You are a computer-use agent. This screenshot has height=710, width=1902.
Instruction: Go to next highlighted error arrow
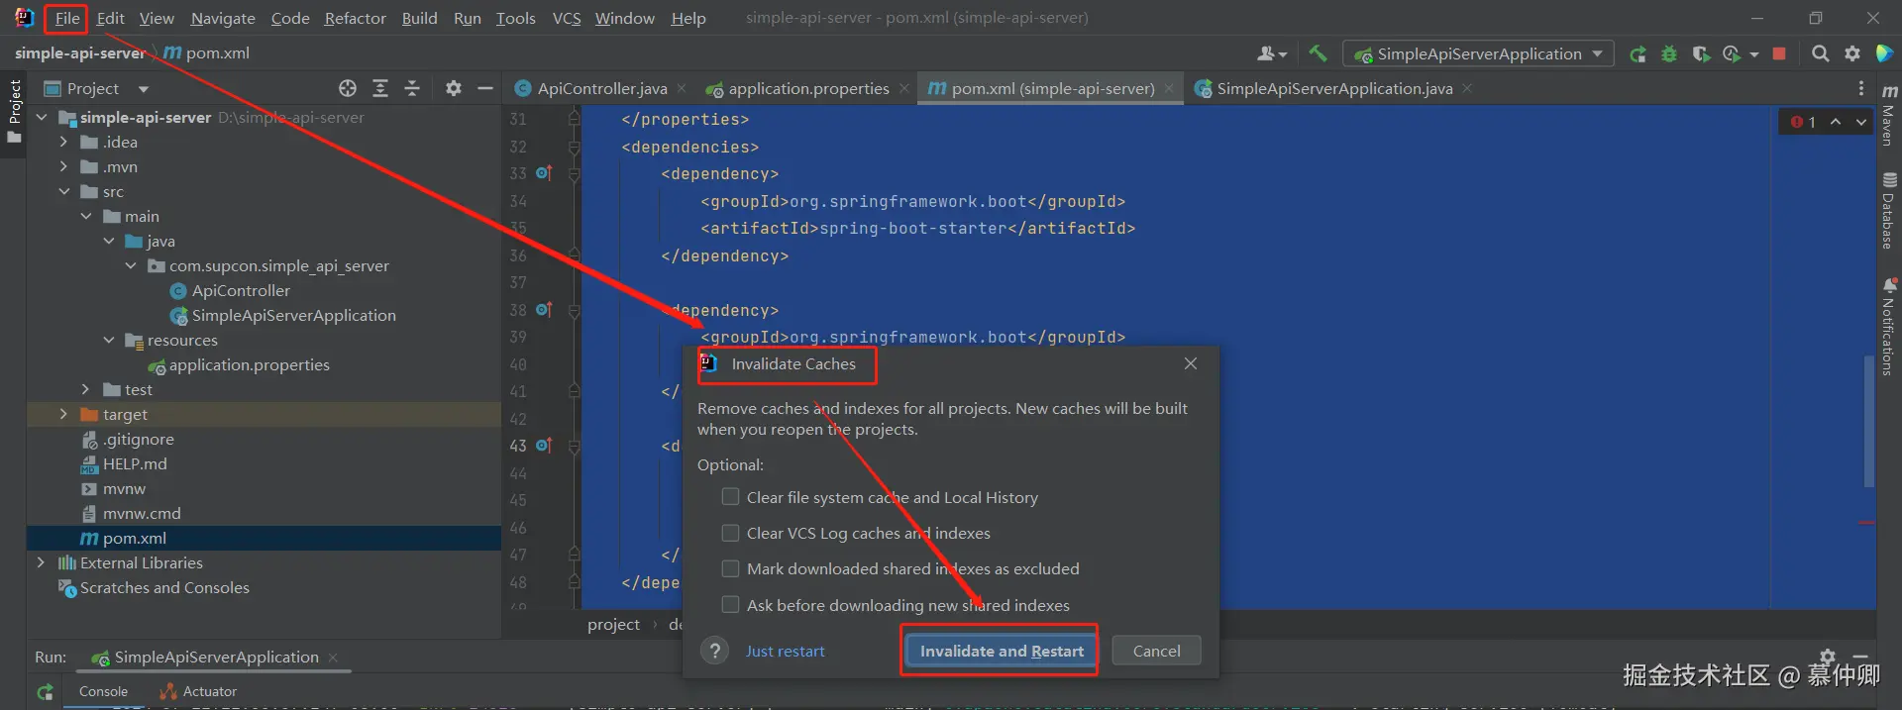[1861, 122]
